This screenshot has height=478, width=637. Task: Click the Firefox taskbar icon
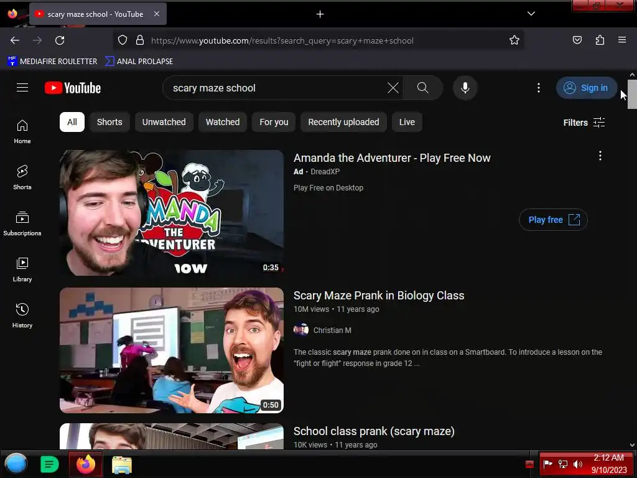(x=86, y=464)
